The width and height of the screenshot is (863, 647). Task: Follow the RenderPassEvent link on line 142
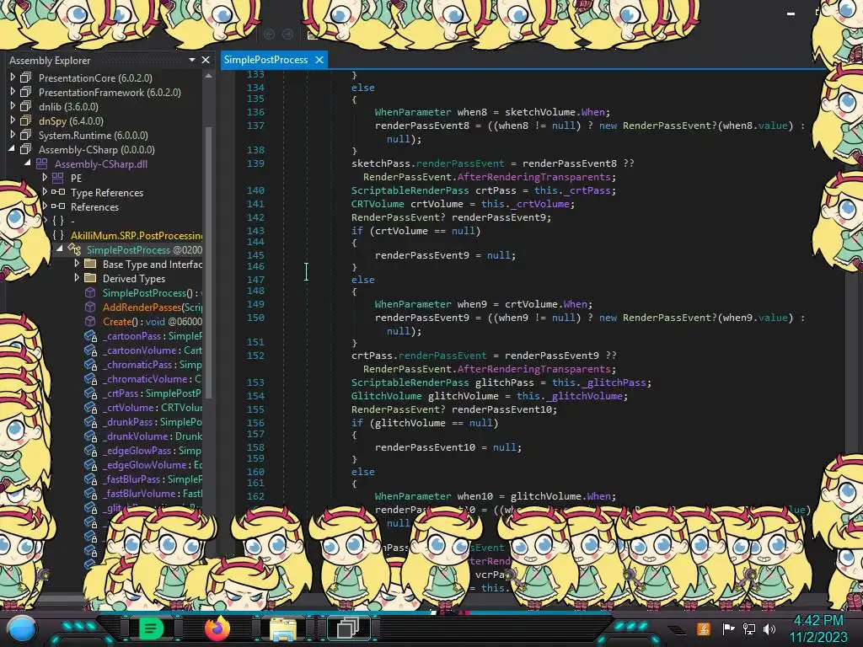pyautogui.click(x=398, y=217)
